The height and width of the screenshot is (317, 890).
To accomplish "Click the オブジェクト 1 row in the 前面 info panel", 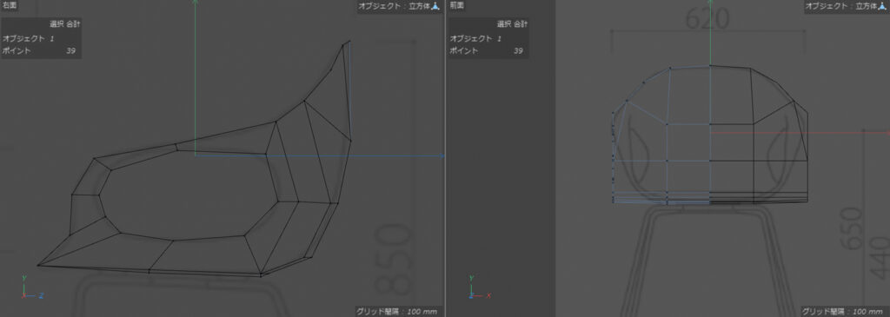I will click(x=488, y=38).
